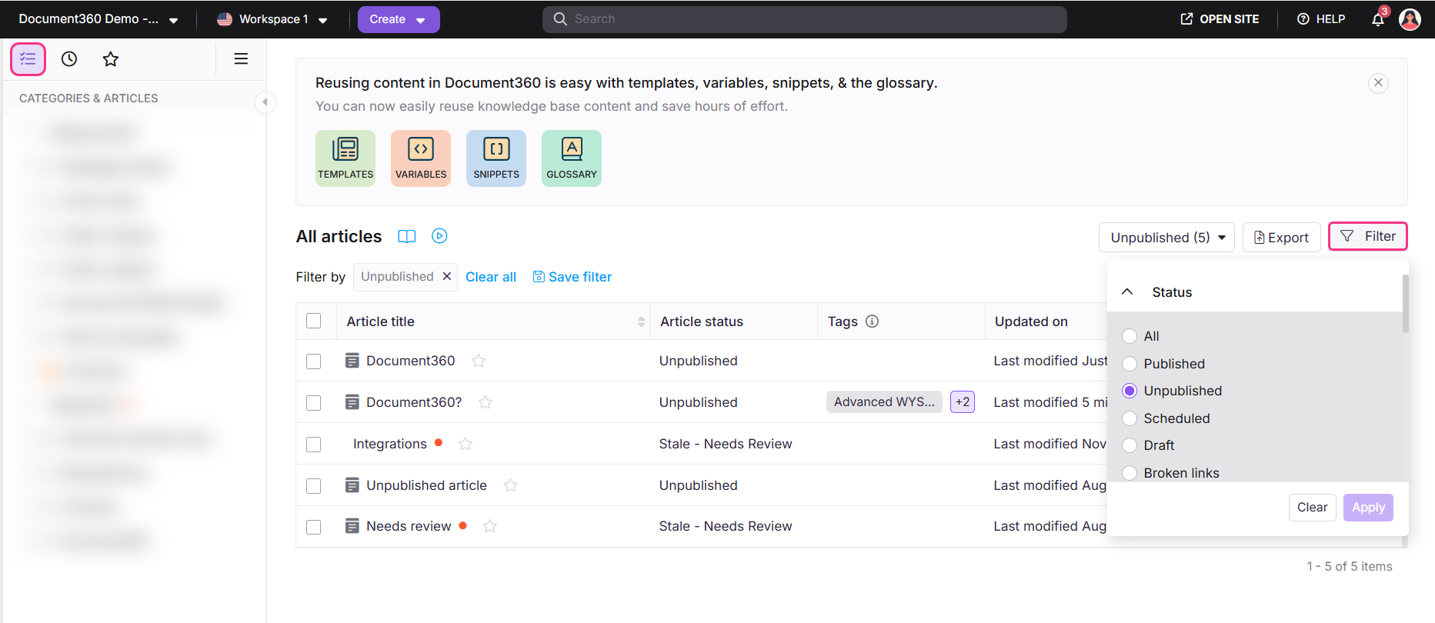The height and width of the screenshot is (623, 1435).
Task: Expand the Workspace 1 selector
Action: point(272,19)
